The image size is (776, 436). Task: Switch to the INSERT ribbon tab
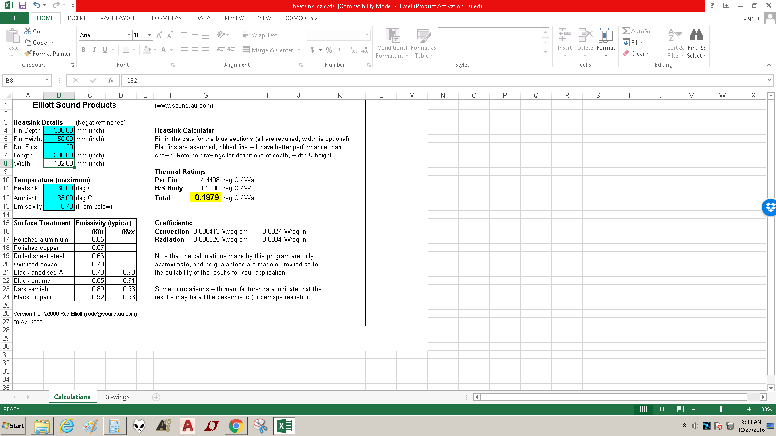pyautogui.click(x=77, y=18)
